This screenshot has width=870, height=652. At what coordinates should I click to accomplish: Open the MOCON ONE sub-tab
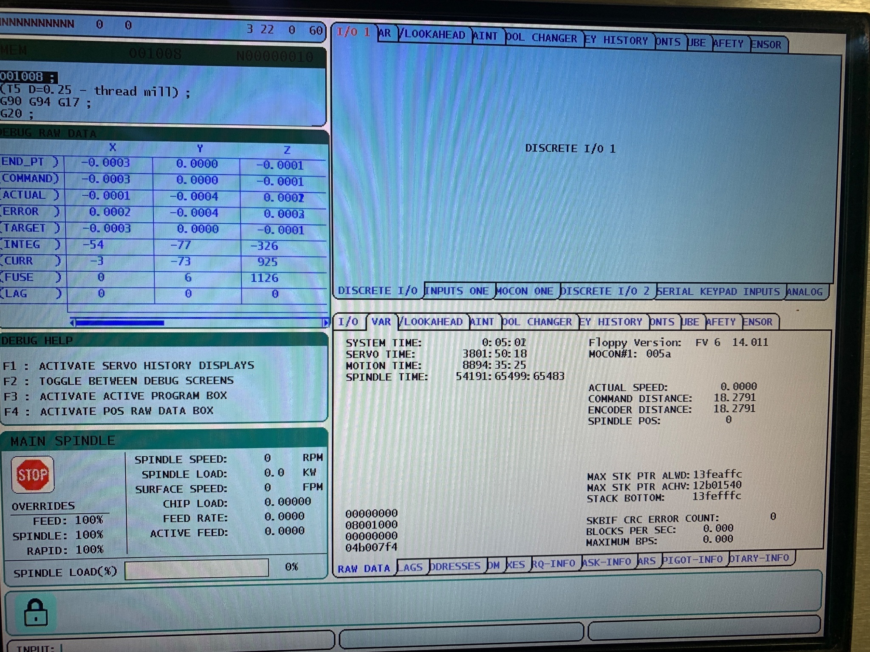526,291
